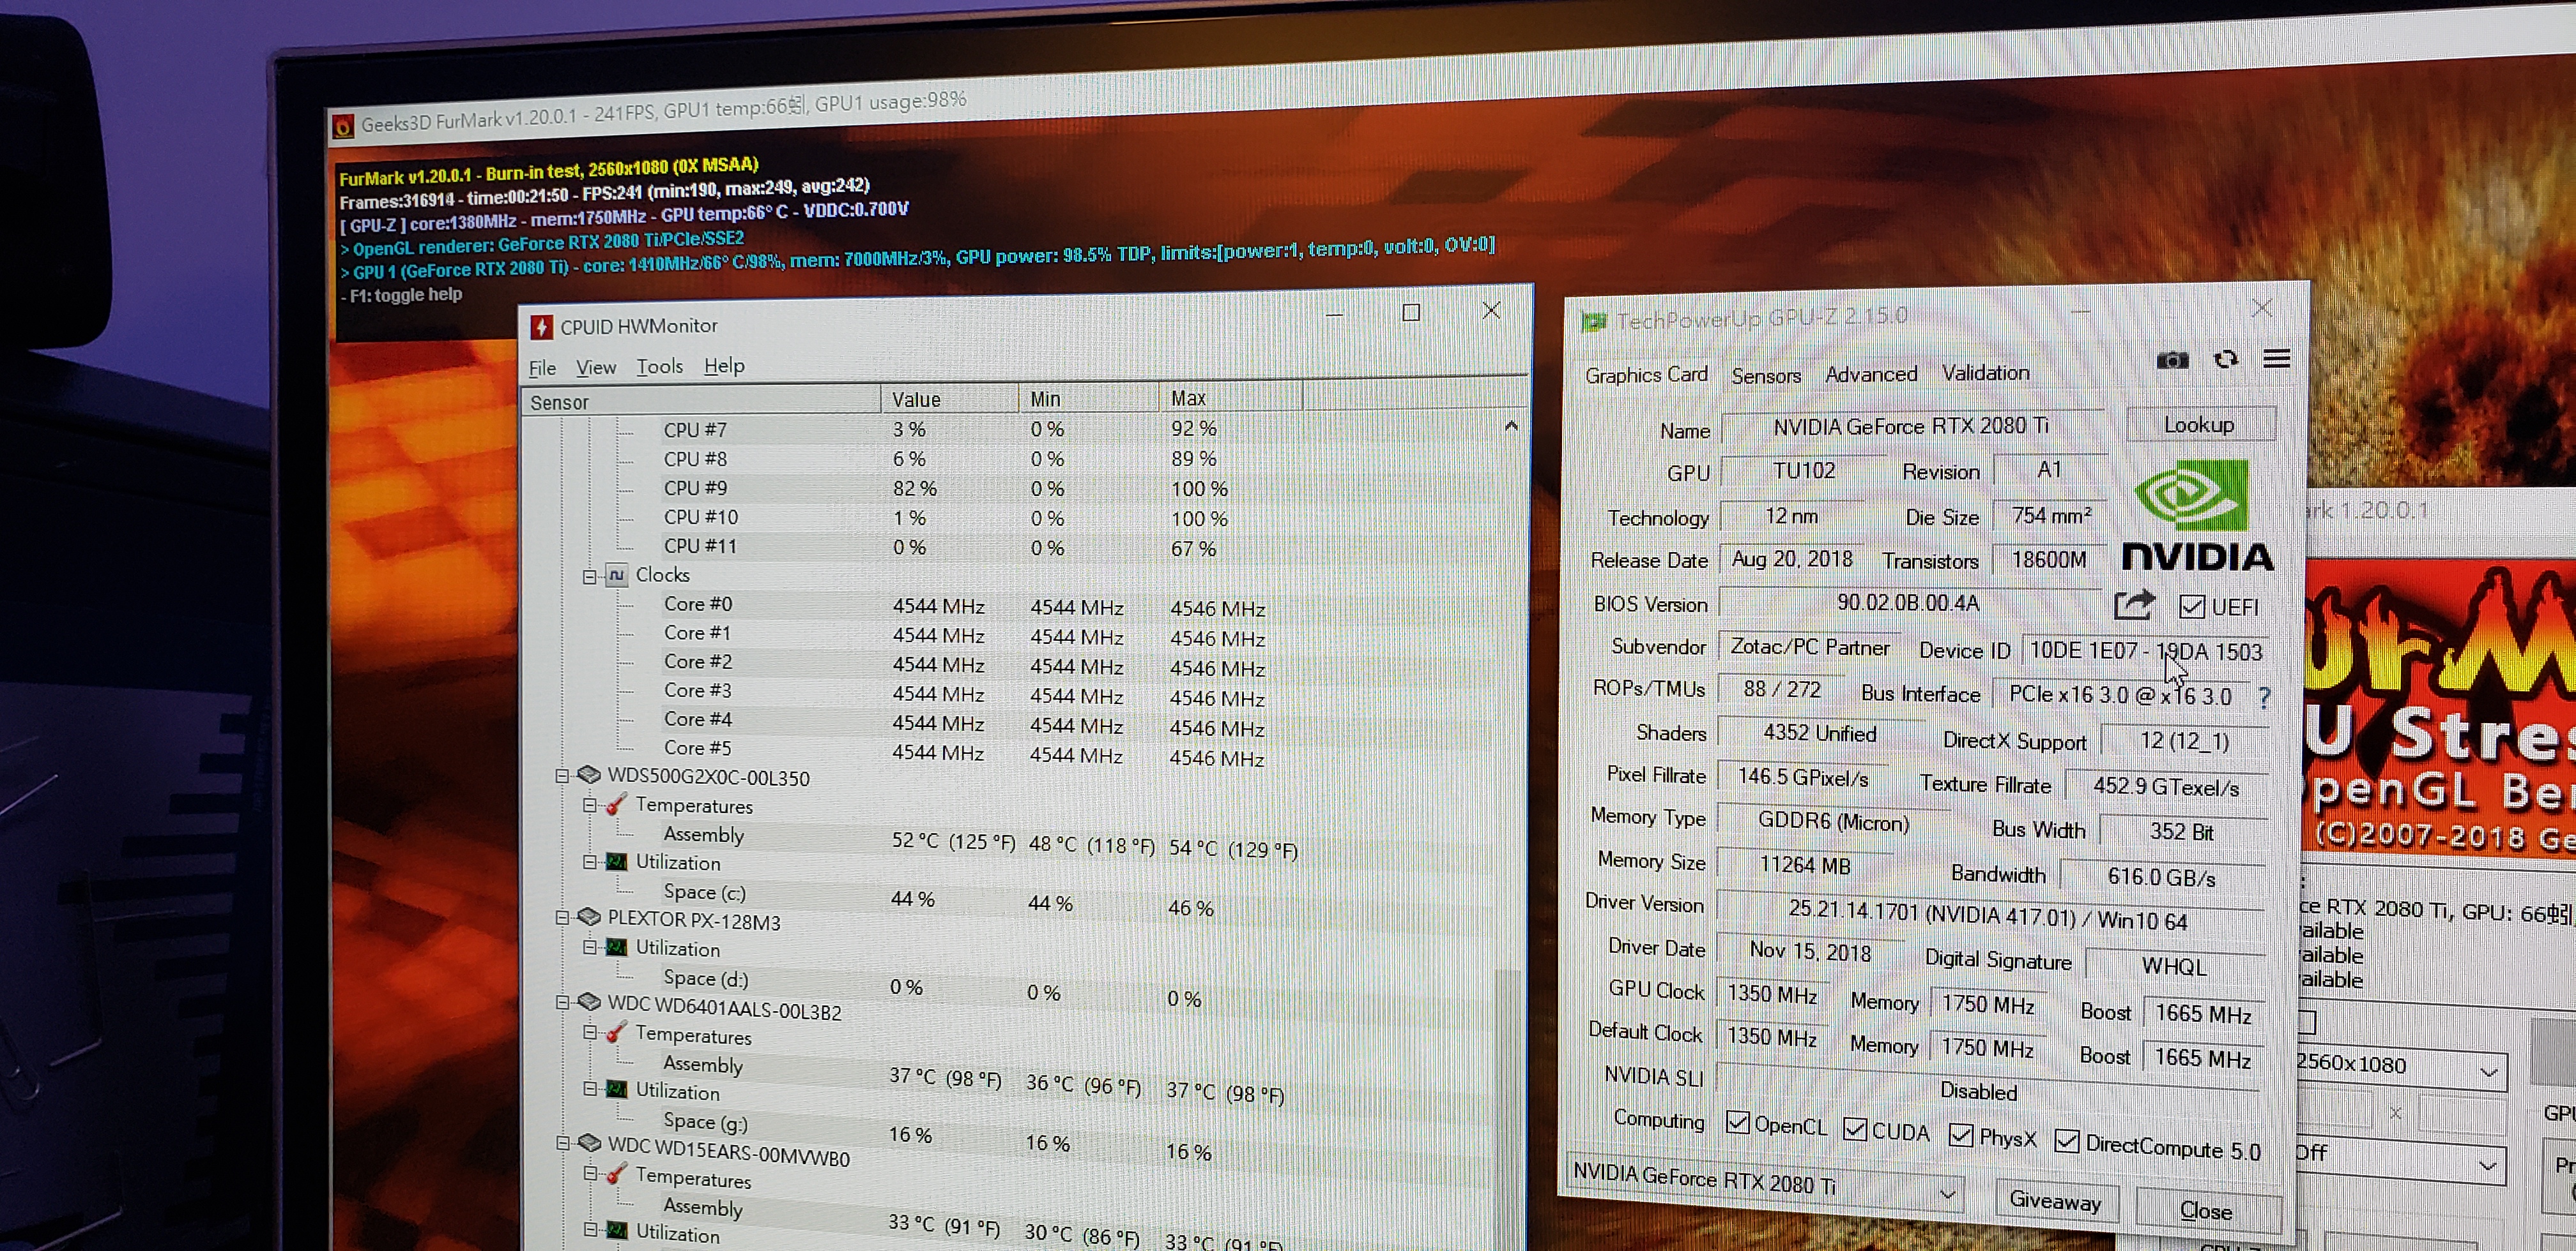Toggle the checkbox above FurMark's resolution dropdown

pyautogui.click(x=2307, y=1021)
